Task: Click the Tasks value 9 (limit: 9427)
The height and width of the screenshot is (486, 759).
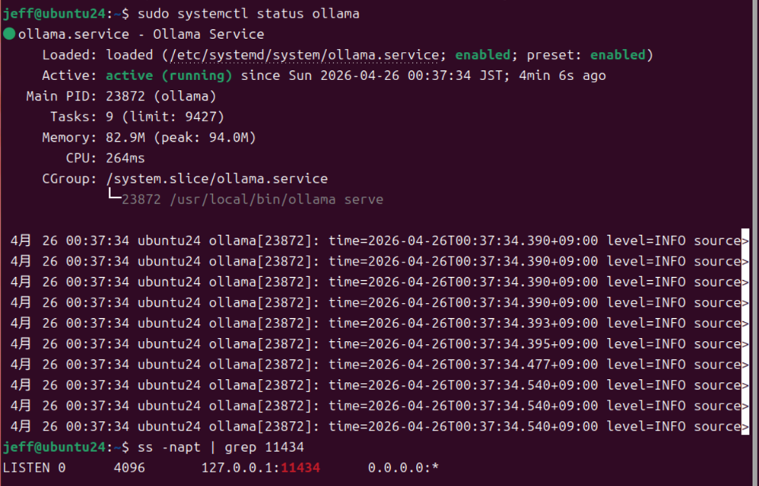Action: [x=165, y=117]
